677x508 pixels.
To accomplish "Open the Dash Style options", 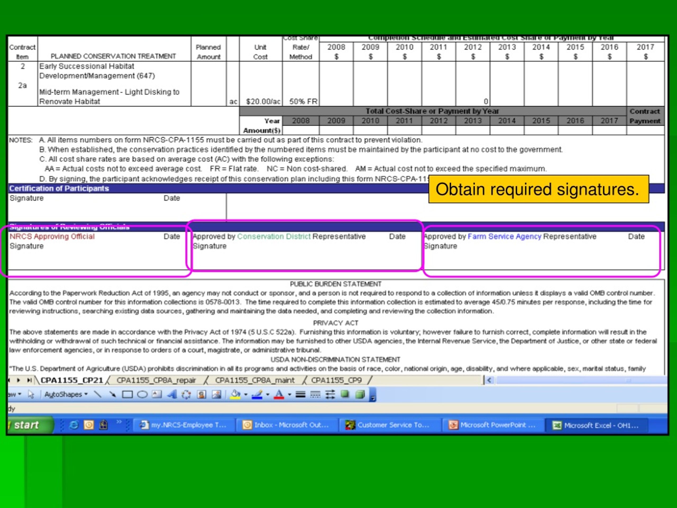I will click(x=315, y=394).
